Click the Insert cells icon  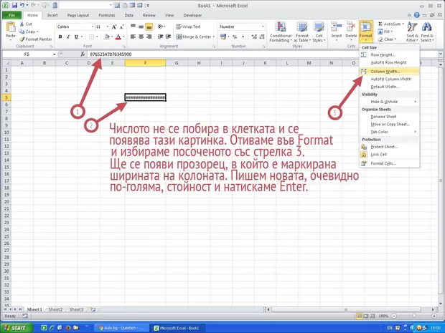point(337,27)
